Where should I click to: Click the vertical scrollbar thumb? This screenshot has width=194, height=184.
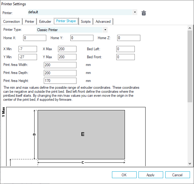pos(190,66)
